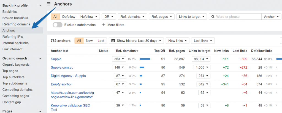This screenshot has width=282, height=113.
Task: Click the magnifier icon in the search box
Action: pos(213,17)
